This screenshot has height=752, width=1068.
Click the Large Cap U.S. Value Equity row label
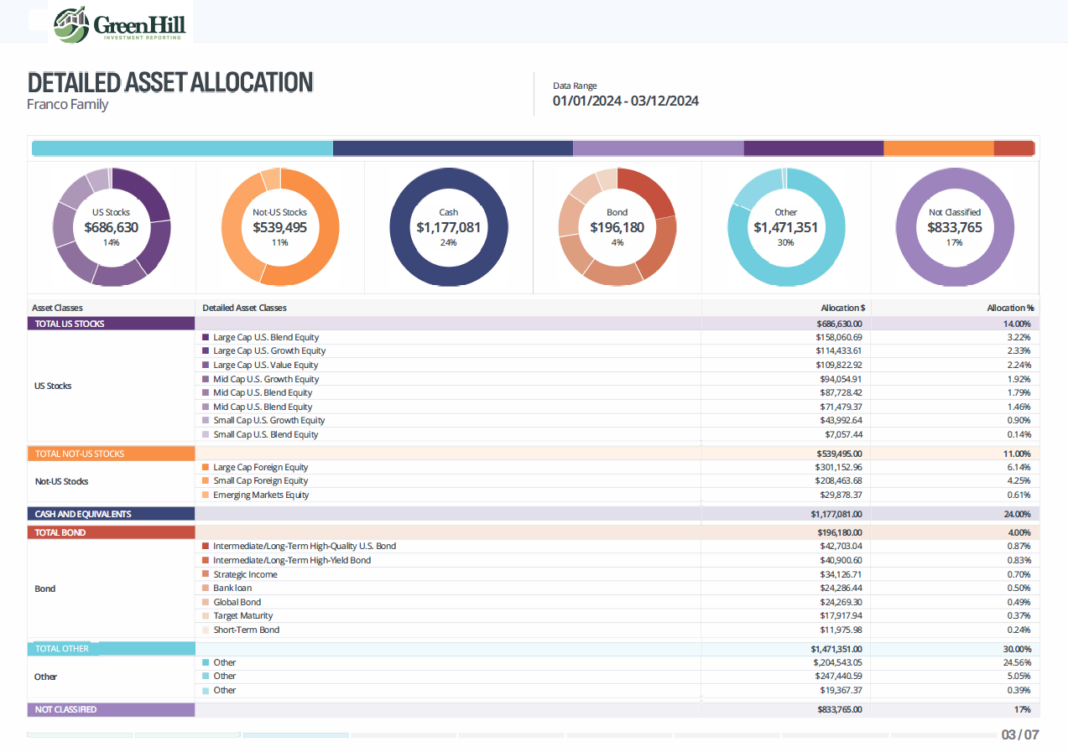[266, 365]
